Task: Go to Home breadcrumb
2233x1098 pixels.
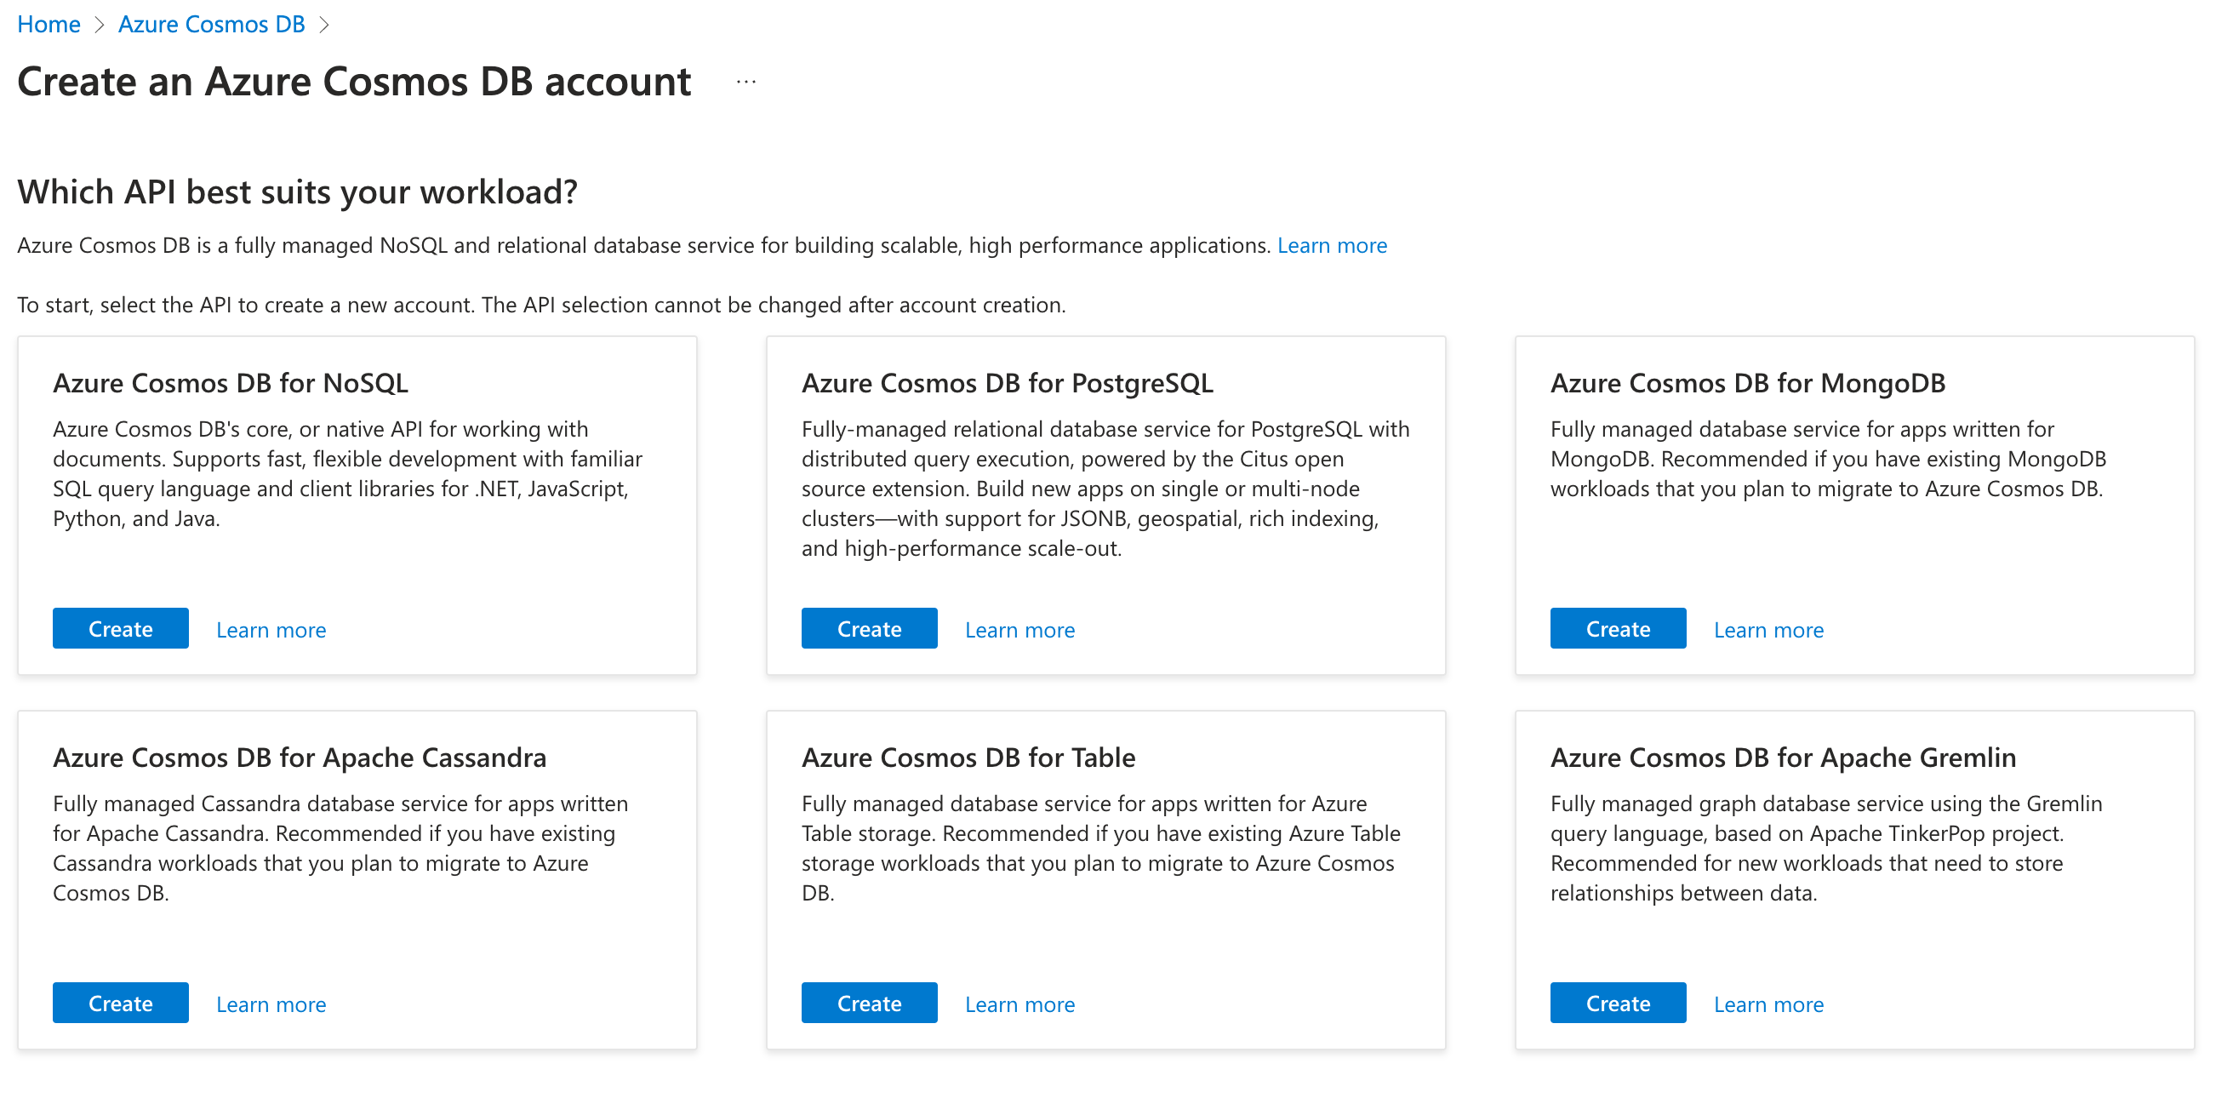Action: pos(49,25)
